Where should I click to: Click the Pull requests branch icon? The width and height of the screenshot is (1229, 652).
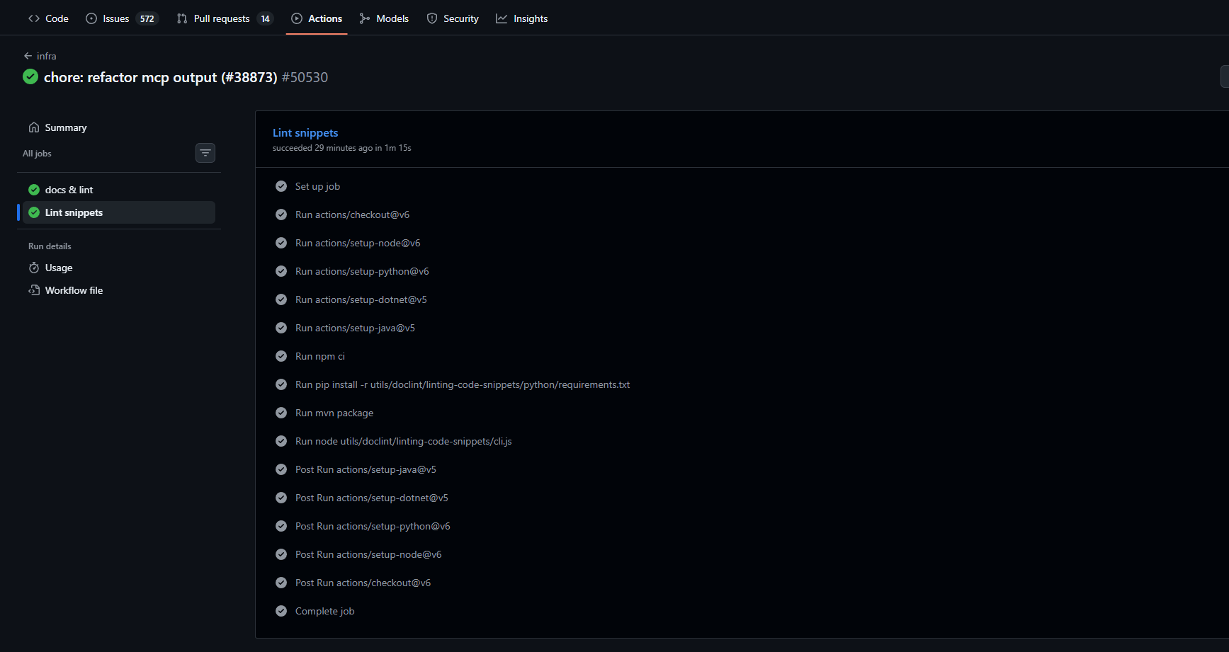click(x=181, y=18)
